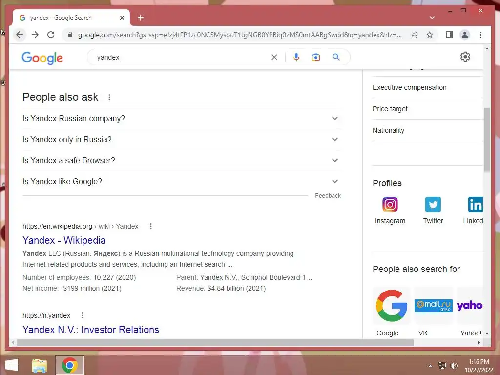Open Yandex Instagram profile
500x375 pixels.
coord(390,210)
